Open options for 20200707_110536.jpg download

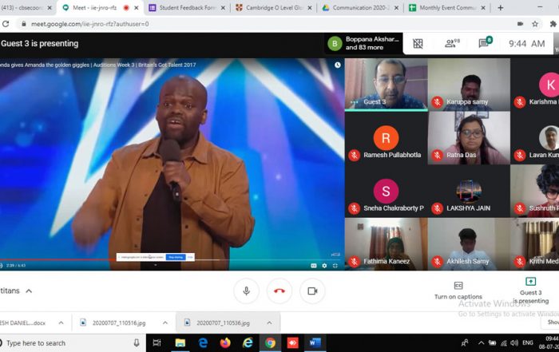269,322
